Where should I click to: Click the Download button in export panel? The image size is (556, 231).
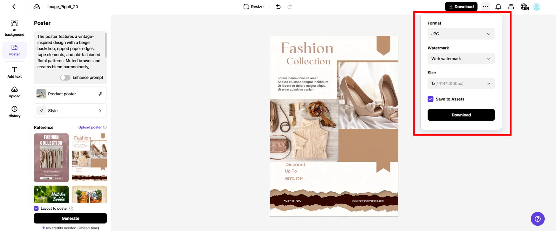[461, 115]
